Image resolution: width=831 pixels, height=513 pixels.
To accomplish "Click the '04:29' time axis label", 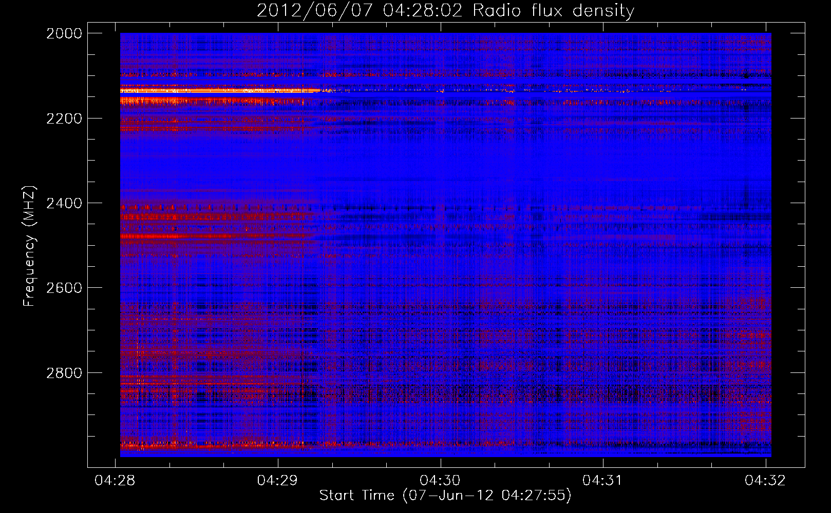I will pos(278,480).
